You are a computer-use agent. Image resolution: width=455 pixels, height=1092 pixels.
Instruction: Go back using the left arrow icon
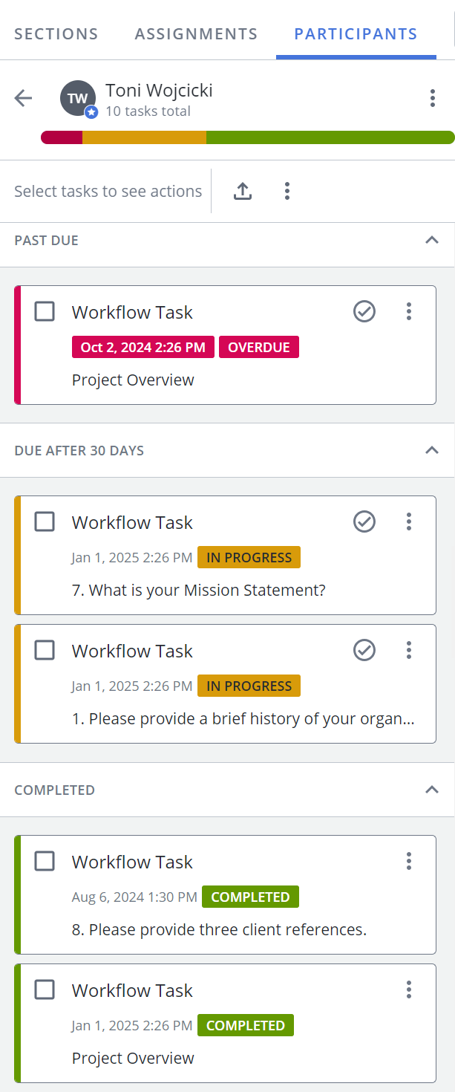(24, 98)
